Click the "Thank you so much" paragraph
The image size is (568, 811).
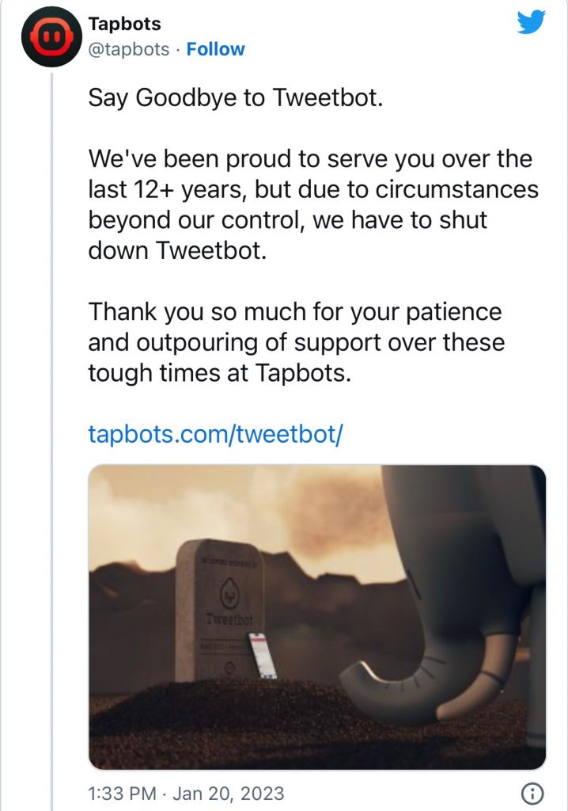pos(296,342)
